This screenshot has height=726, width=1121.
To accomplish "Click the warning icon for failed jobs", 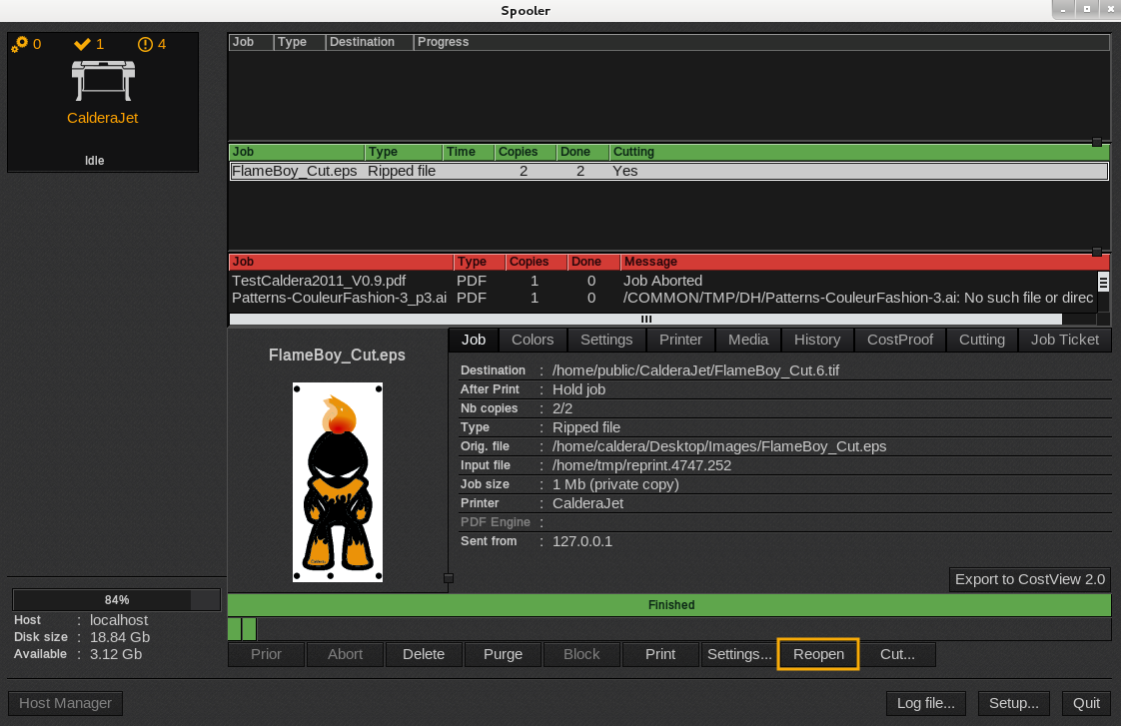I will coord(145,44).
